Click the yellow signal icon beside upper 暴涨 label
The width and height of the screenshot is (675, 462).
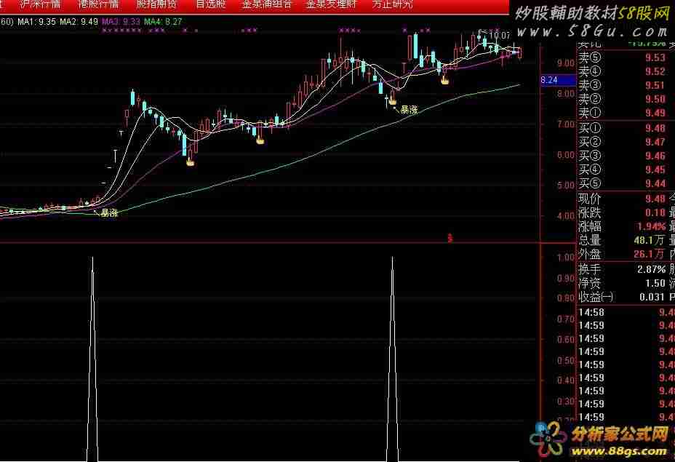click(392, 101)
